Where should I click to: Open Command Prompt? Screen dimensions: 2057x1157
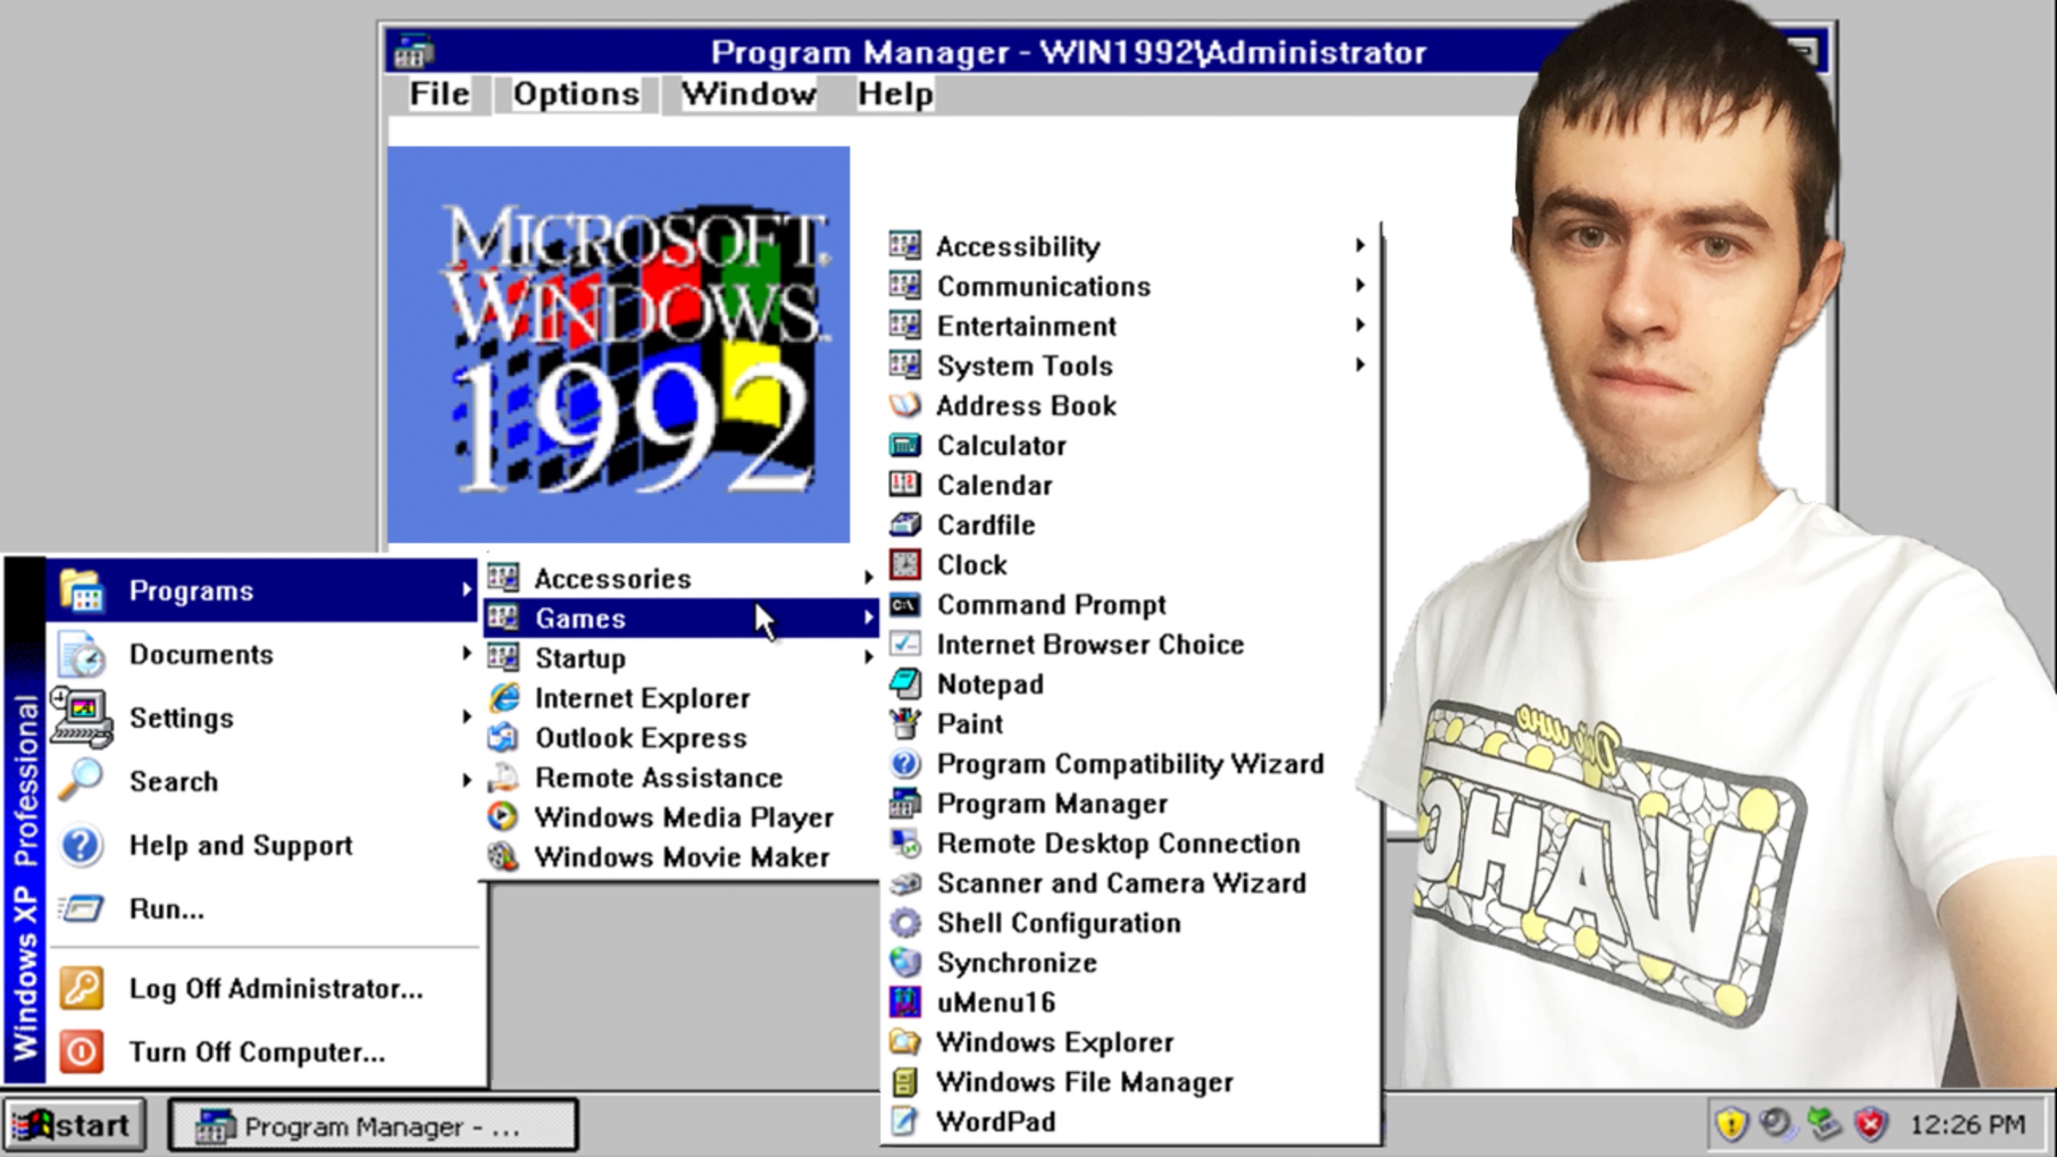1051,604
